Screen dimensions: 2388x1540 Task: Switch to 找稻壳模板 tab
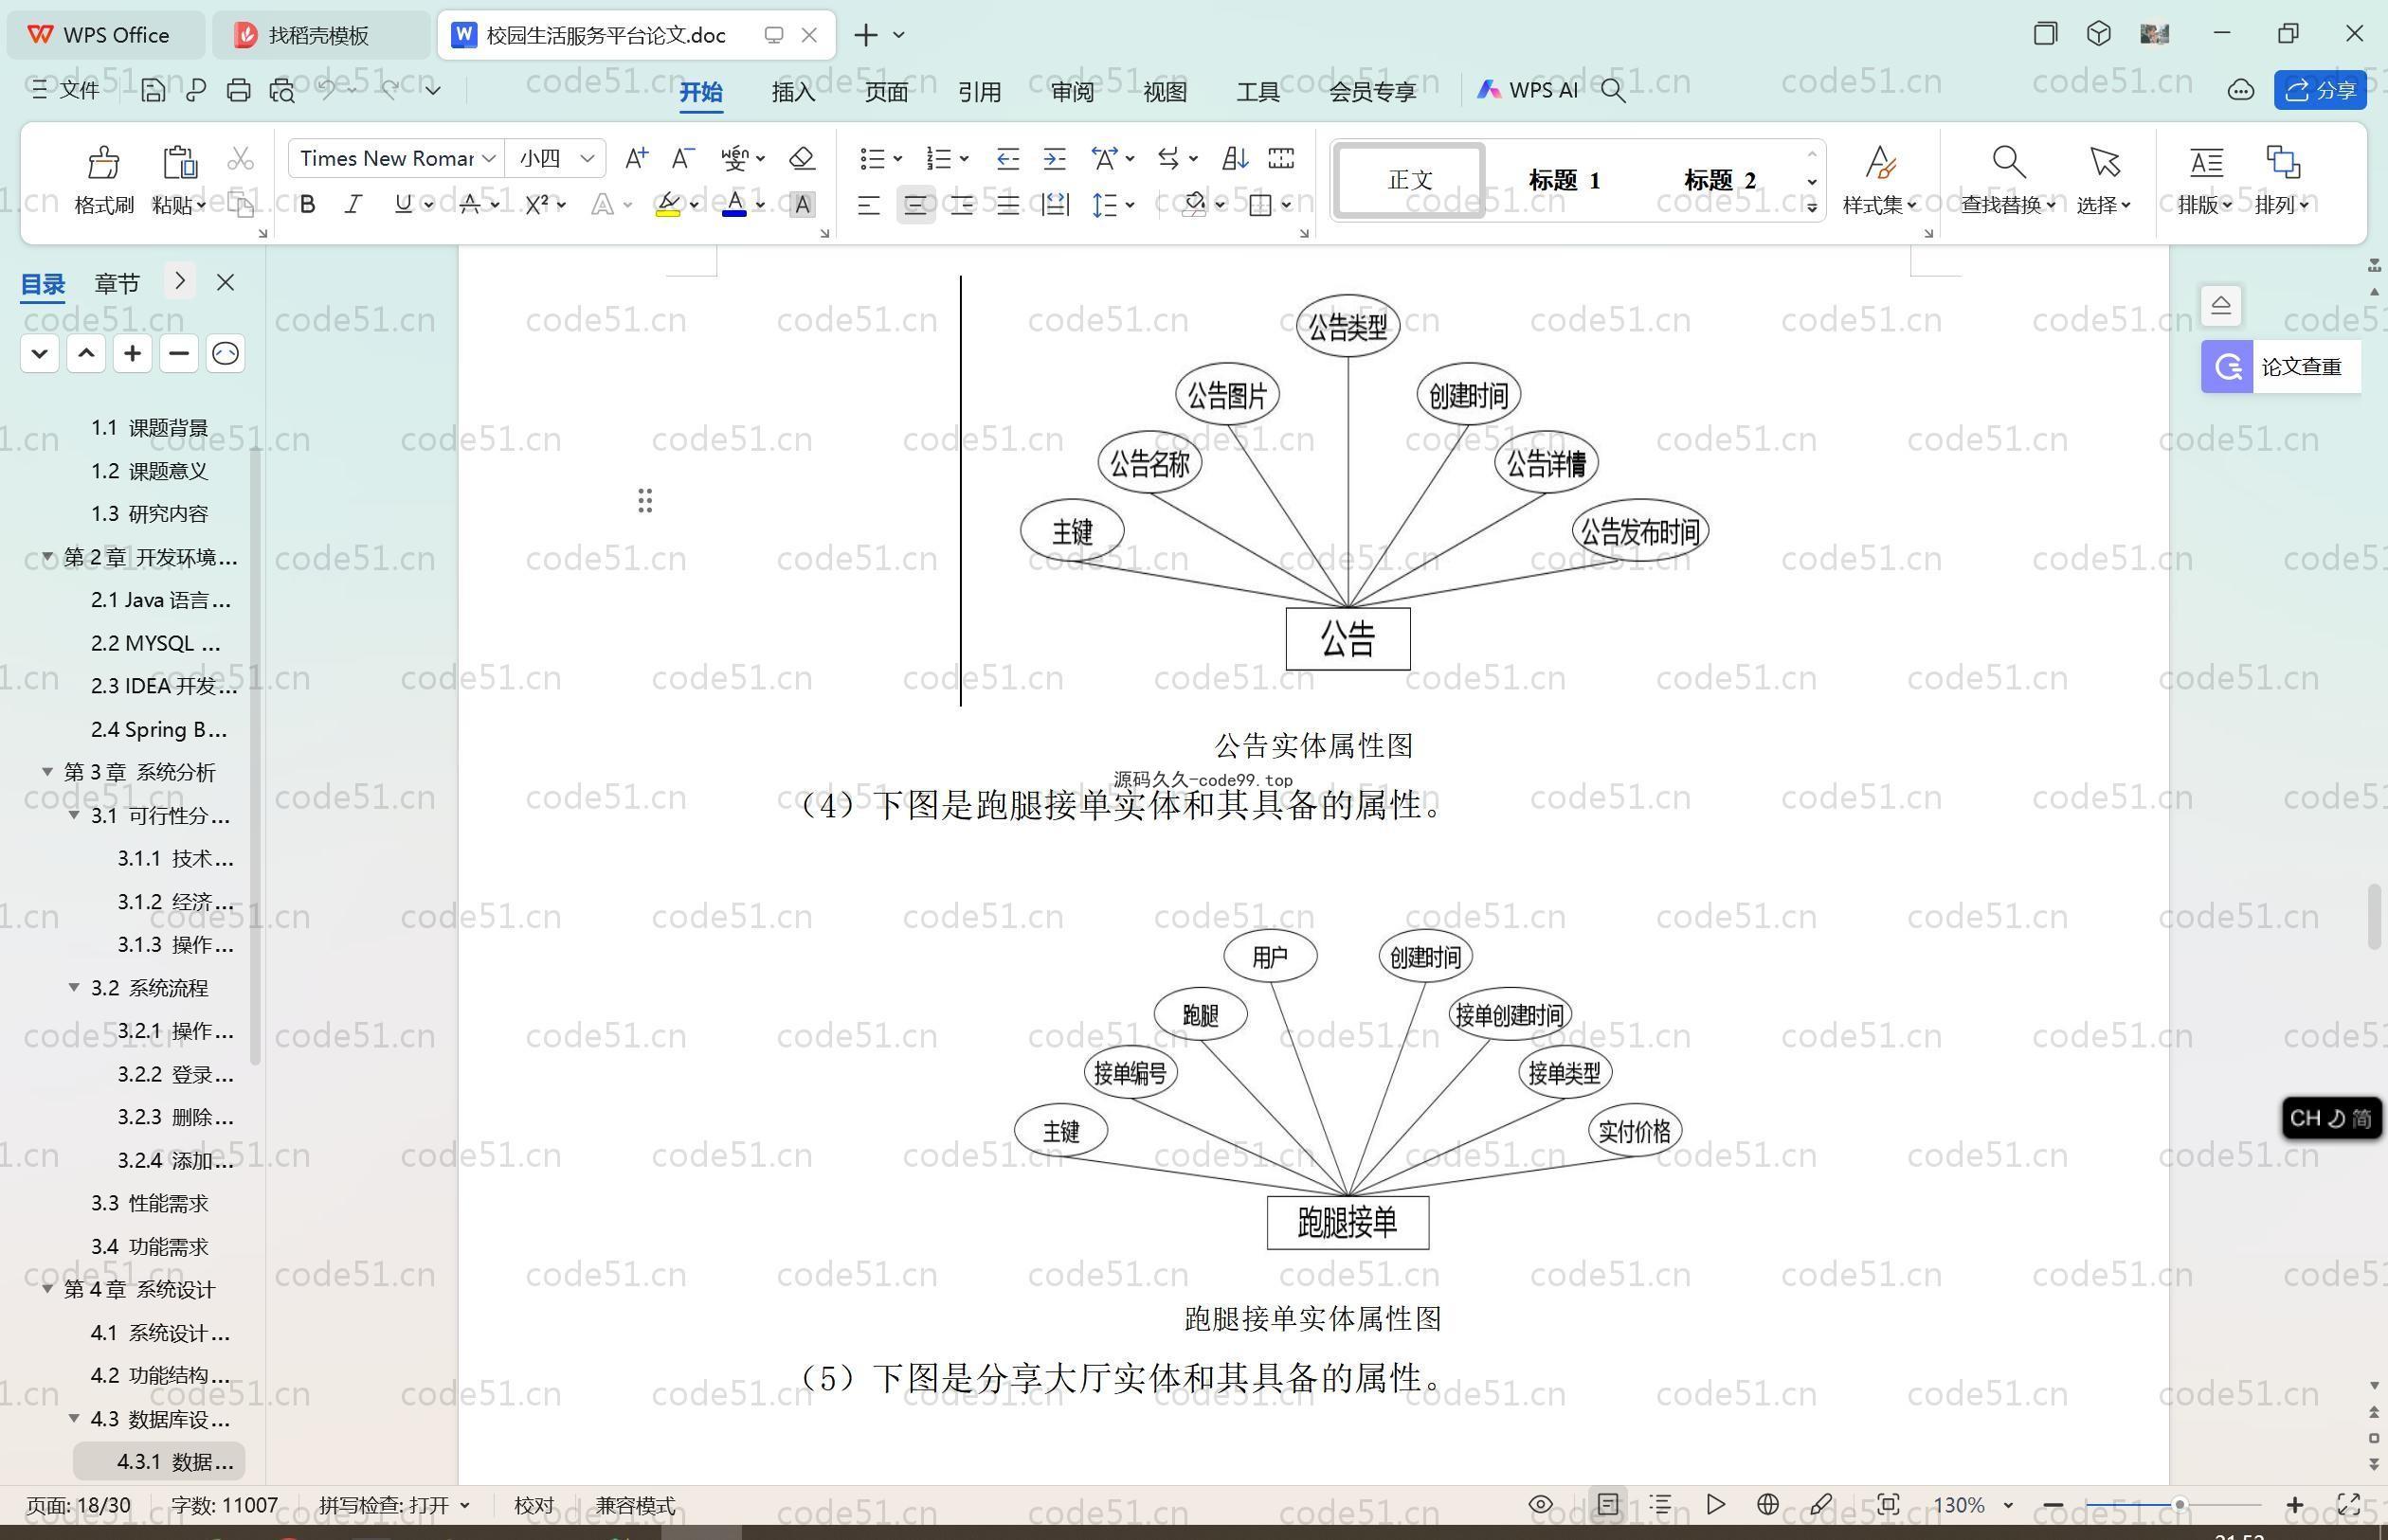click(x=320, y=35)
